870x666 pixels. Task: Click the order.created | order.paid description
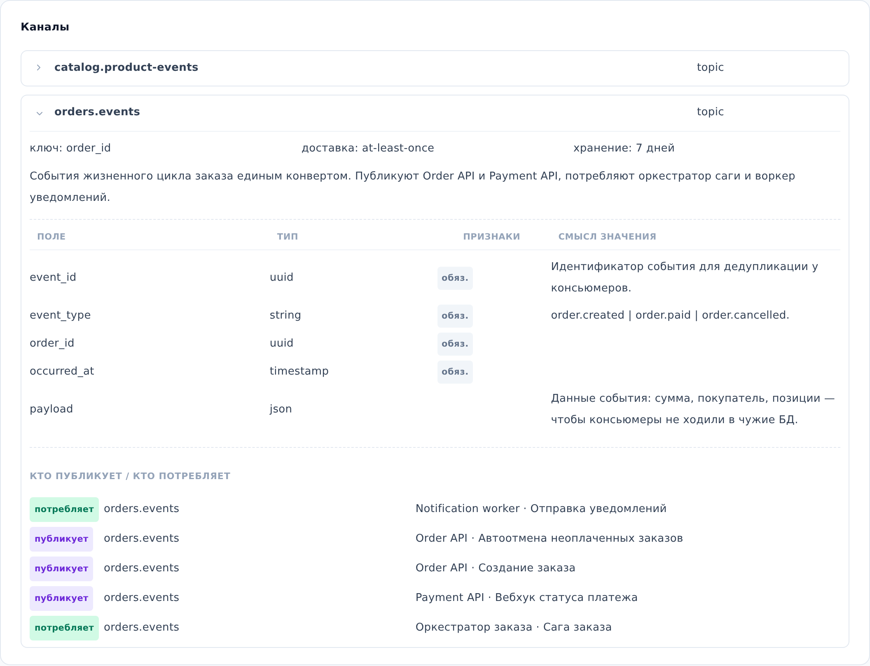click(x=670, y=315)
